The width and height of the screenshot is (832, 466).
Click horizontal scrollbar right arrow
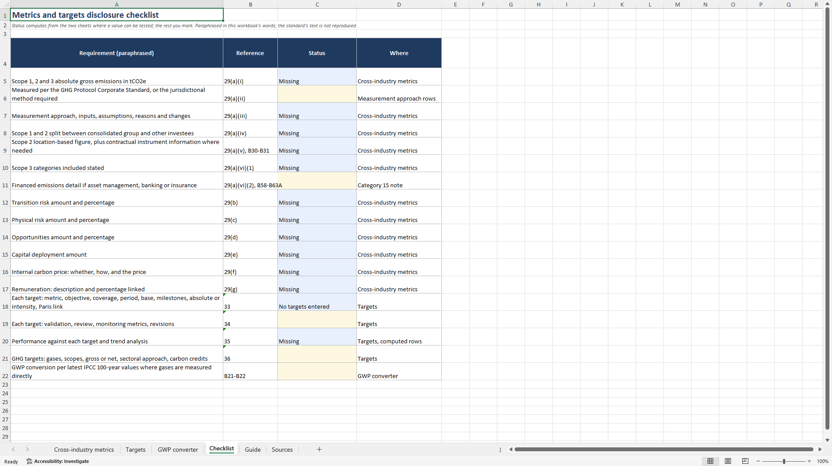pos(820,450)
